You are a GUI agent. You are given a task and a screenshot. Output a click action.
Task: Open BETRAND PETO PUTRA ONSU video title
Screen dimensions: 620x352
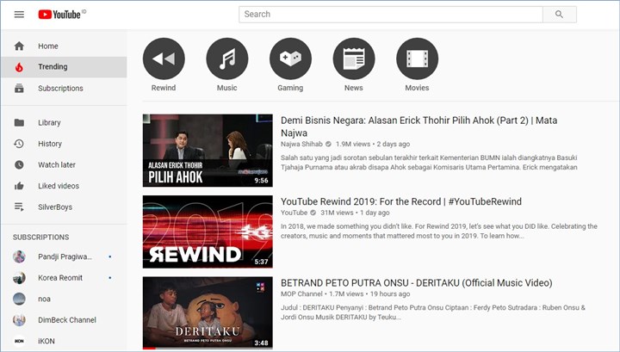pos(417,283)
